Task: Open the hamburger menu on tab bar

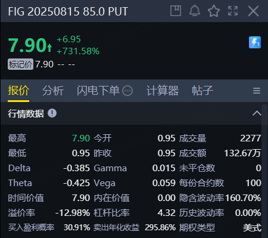Action: (x=257, y=91)
